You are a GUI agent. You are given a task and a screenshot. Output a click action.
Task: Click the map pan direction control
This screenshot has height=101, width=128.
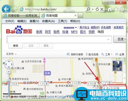[9, 64]
